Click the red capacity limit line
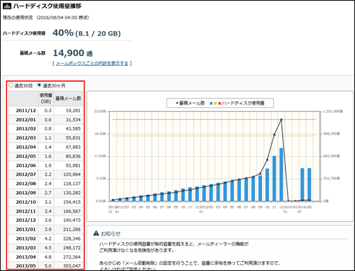Screen dimensions: 355x271 coord(215,119)
